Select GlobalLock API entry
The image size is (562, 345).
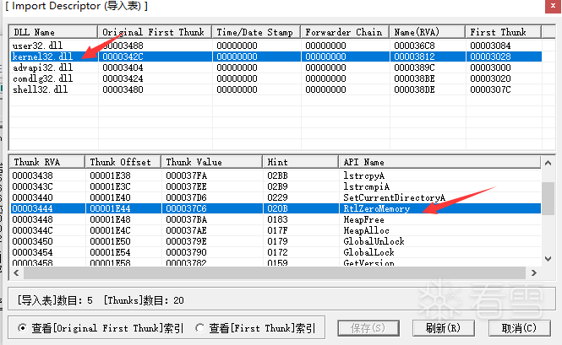tap(368, 253)
